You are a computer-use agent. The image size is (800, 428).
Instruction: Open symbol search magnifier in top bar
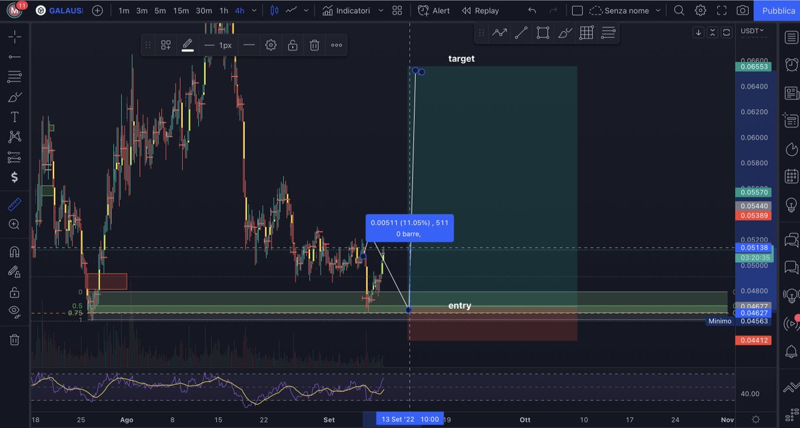tap(679, 11)
